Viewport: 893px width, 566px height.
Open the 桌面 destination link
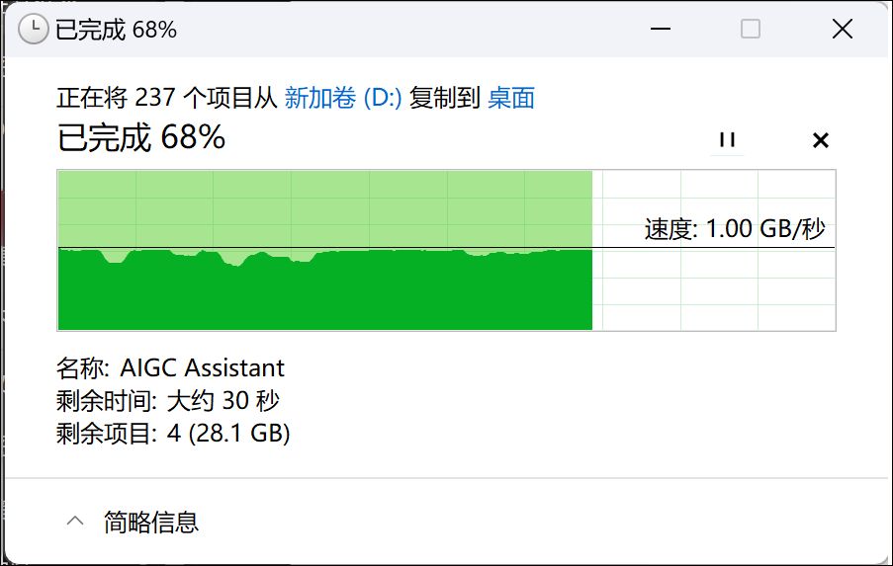511,98
